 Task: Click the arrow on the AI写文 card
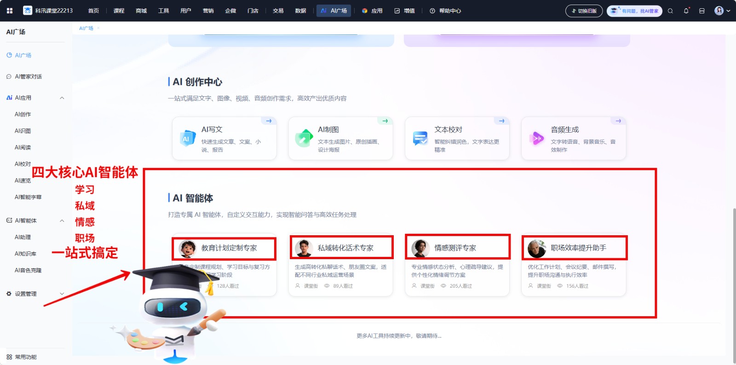(269, 121)
